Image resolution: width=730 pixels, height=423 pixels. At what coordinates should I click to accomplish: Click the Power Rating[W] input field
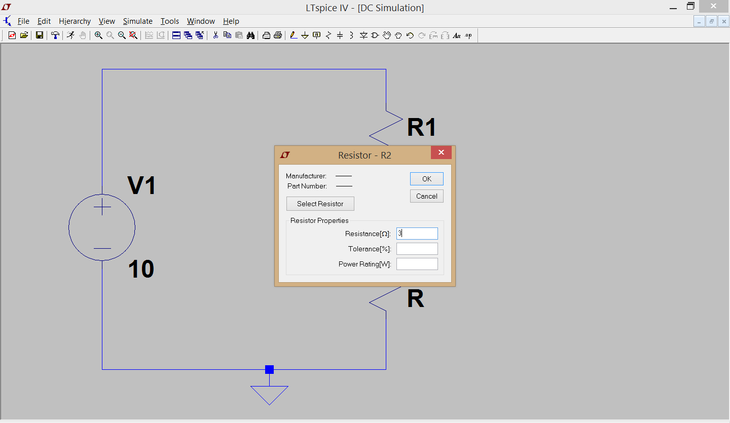(417, 264)
